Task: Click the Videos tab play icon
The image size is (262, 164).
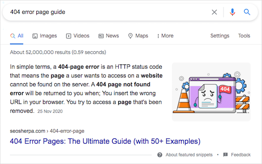Action: tap(69, 36)
